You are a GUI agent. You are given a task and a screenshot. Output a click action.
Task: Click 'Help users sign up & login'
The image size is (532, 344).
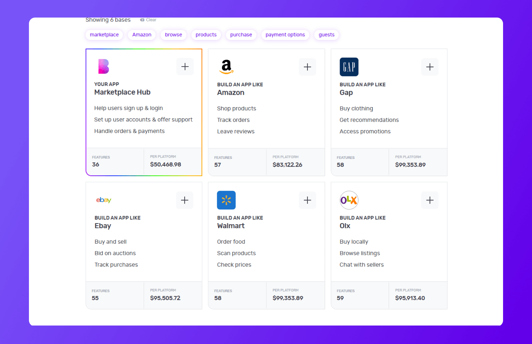[x=128, y=108]
